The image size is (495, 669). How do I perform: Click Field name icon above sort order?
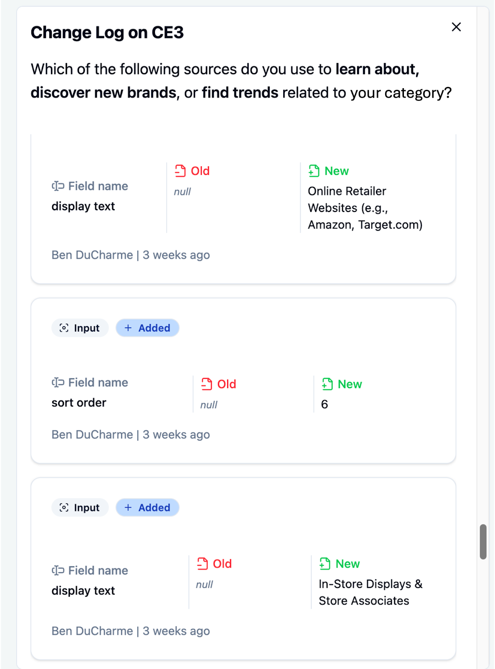pos(58,383)
